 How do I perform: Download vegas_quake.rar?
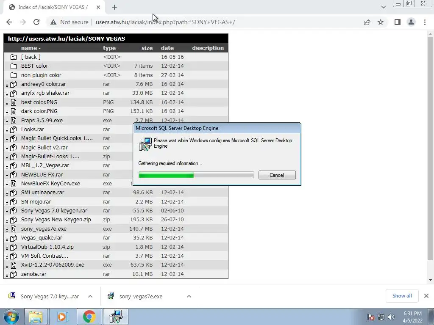(x=42, y=238)
